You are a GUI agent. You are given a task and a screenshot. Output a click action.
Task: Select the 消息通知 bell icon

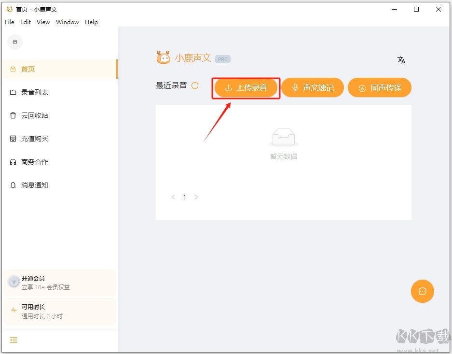[x=14, y=185]
